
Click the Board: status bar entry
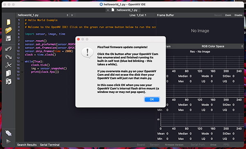(x=141, y=145)
